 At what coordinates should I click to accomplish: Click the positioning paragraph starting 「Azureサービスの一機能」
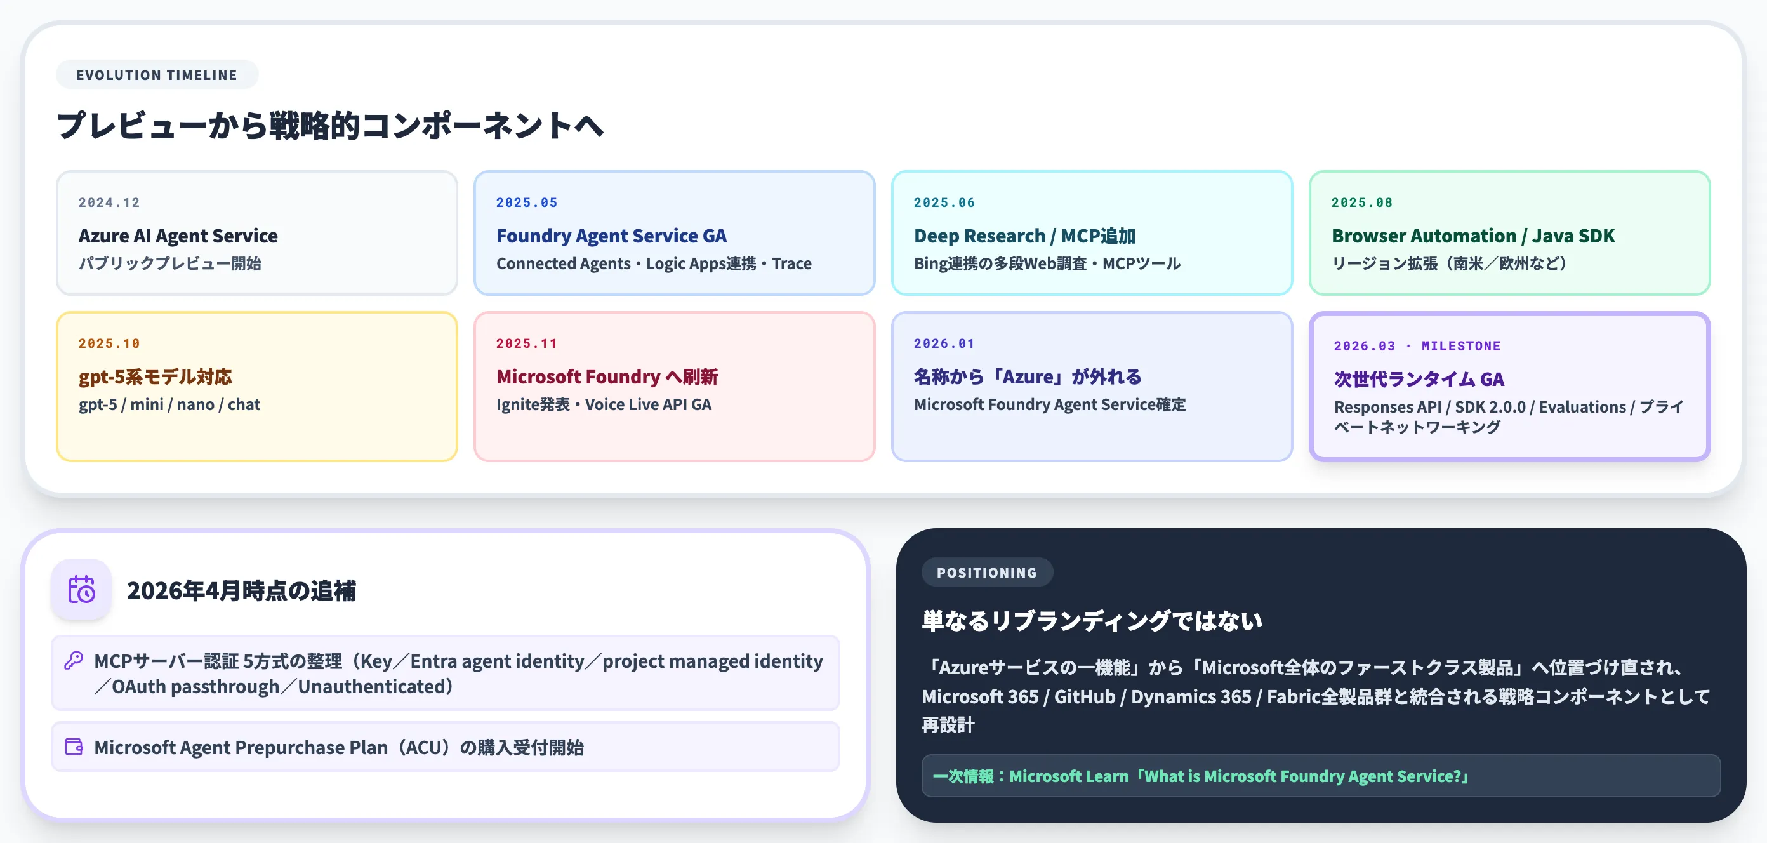tap(1316, 696)
